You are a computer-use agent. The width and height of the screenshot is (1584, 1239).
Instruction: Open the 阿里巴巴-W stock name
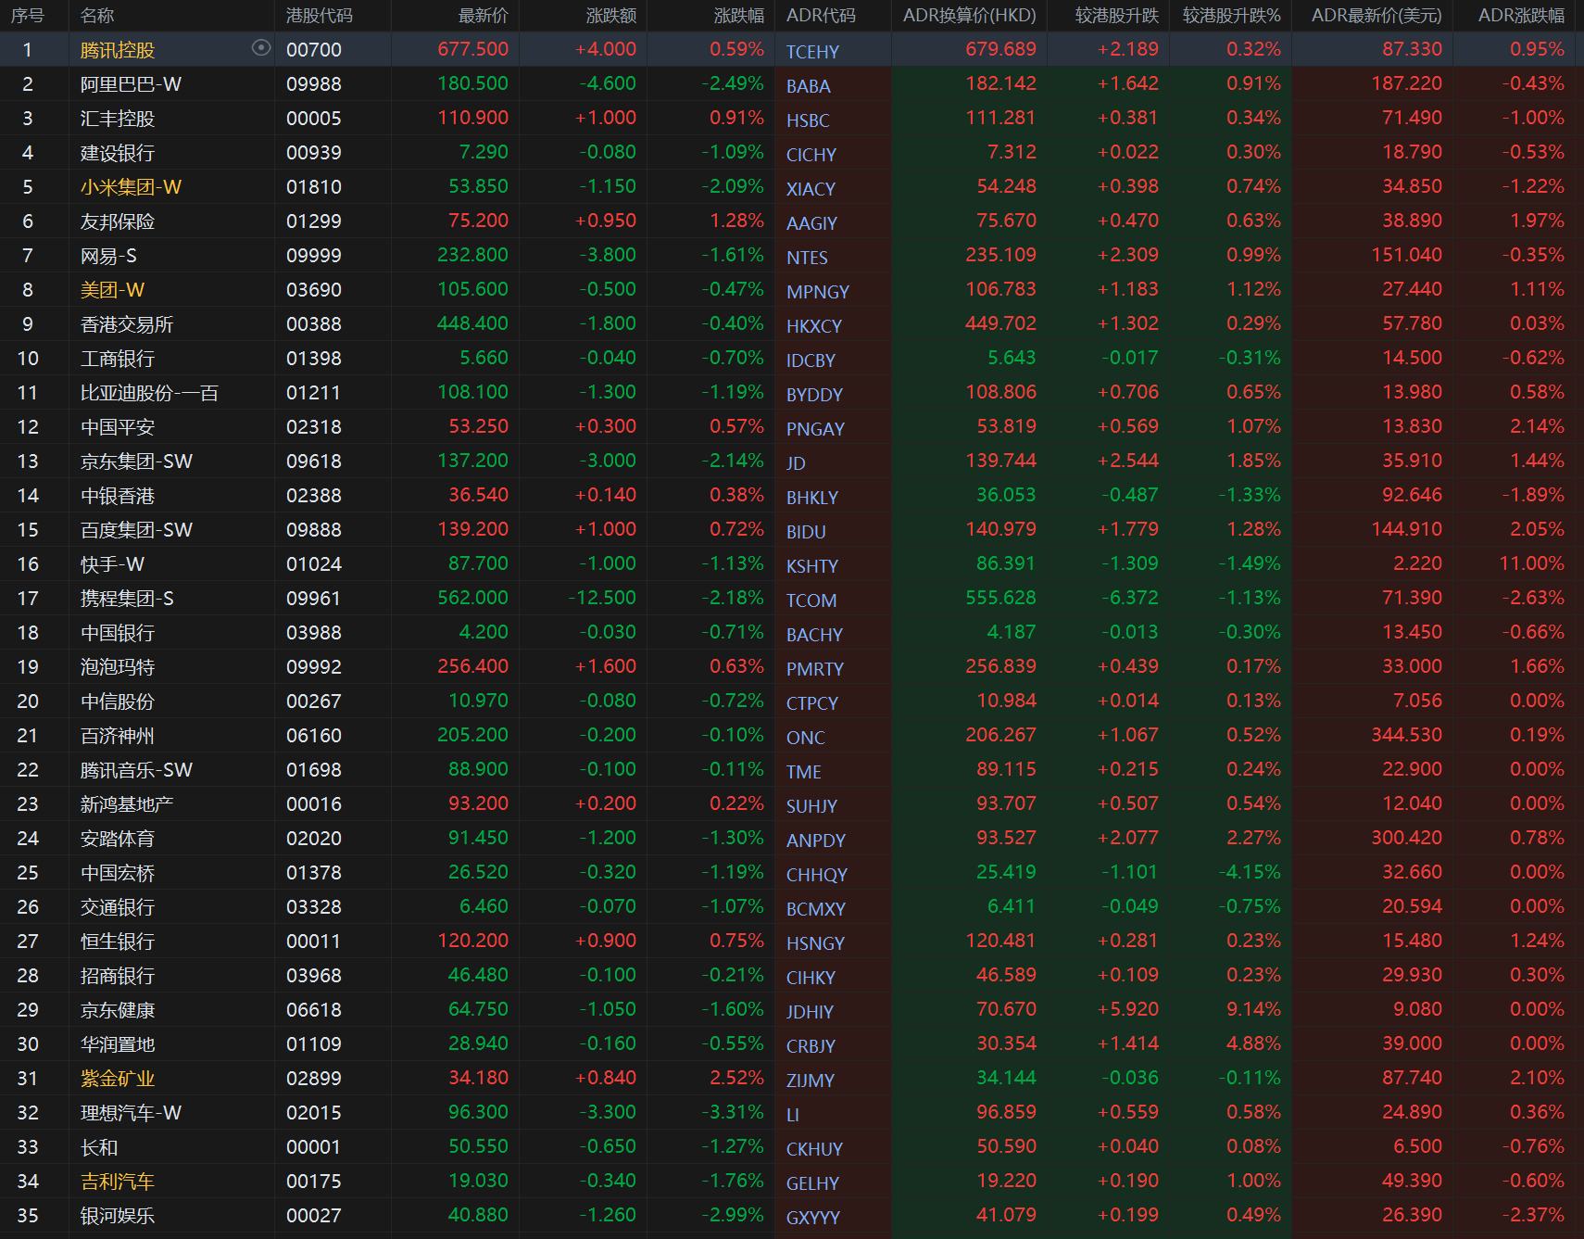click(131, 84)
